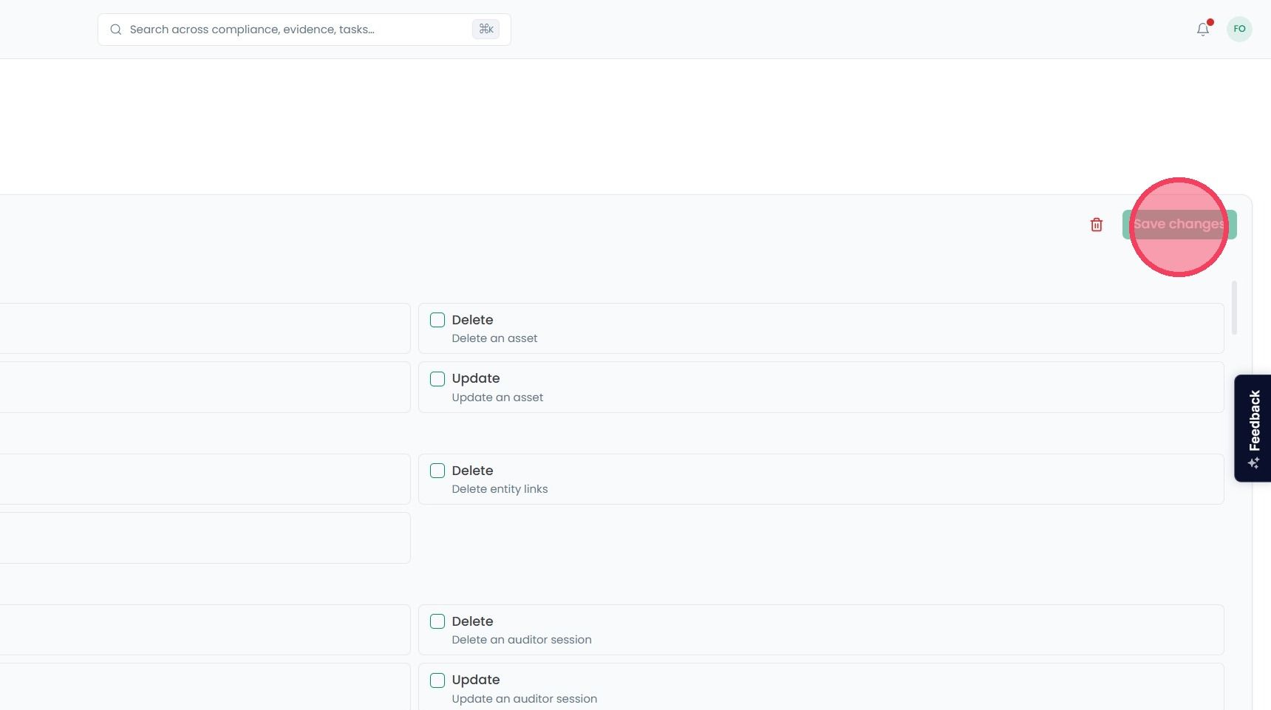Open the Feedback side tab
Screen dimensions: 1271x710
[x=1253, y=429]
